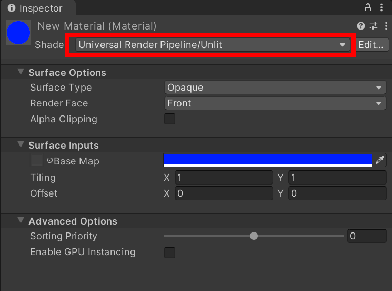Open the Inspector panel kebab menu
The width and height of the screenshot is (392, 291).
point(381,7)
